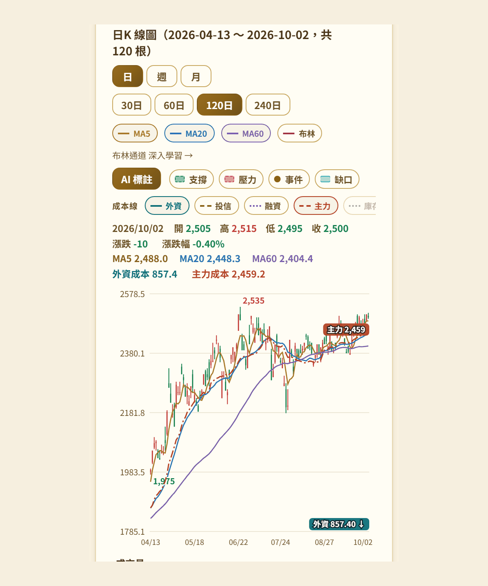Switch to the 週 weekly tab

click(x=162, y=76)
